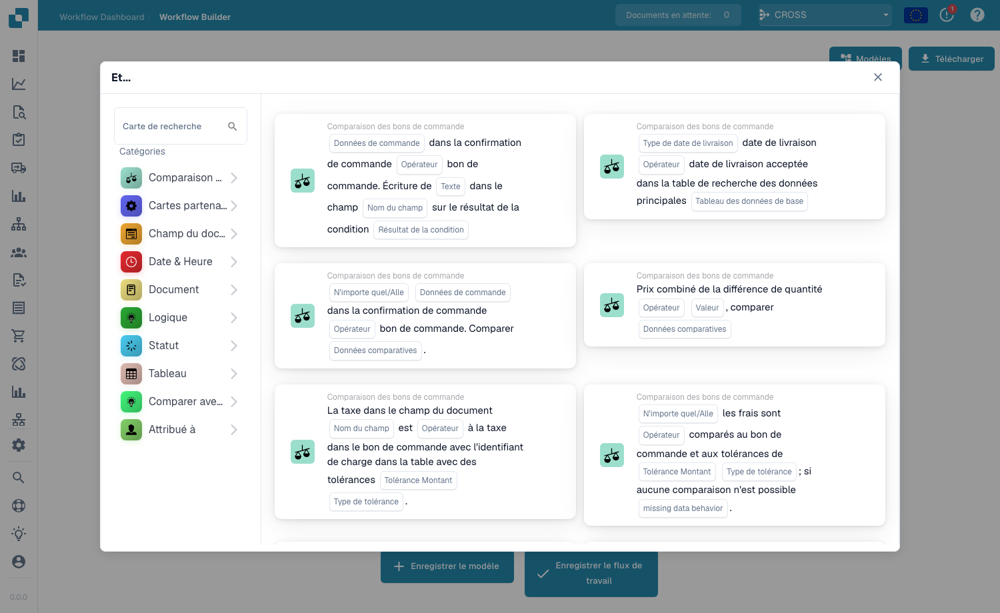Viewport: 1000px width, 613px height.
Task: Expand the Comparaison category chevron
Action: 234,178
